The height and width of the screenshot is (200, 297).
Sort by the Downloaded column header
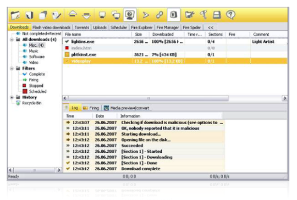tap(167, 35)
